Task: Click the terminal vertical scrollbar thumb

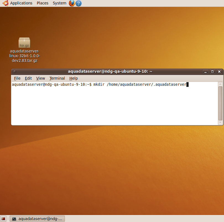Action: pyautogui.click(x=220, y=103)
